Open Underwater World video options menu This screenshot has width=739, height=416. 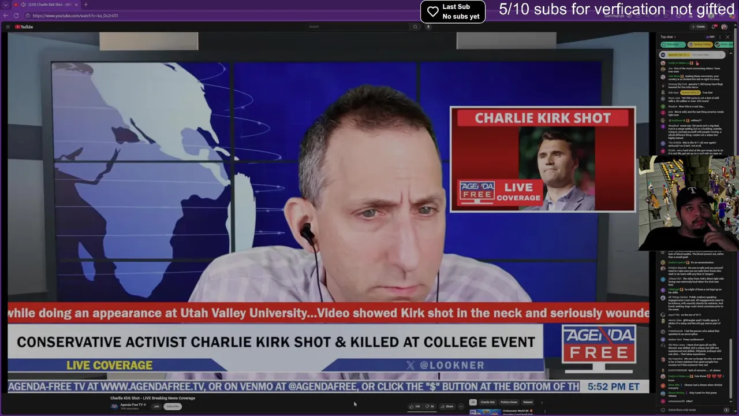tap(544, 411)
